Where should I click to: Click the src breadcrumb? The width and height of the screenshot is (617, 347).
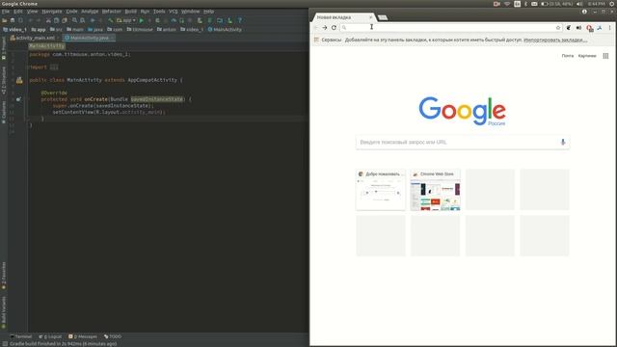pyautogui.click(x=56, y=30)
